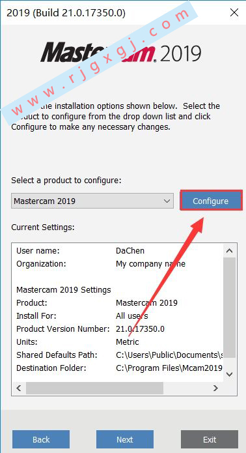Open the Mastercam 2019 product dropdown

click(x=92, y=201)
